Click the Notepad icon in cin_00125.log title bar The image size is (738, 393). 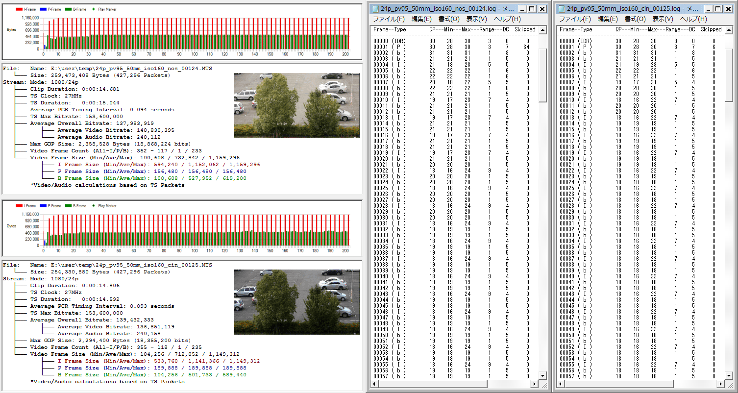tap(562, 9)
